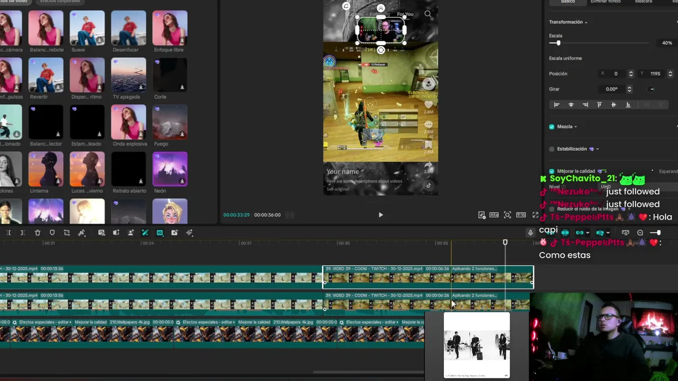Click the align left icon in Transformación

[557, 105]
